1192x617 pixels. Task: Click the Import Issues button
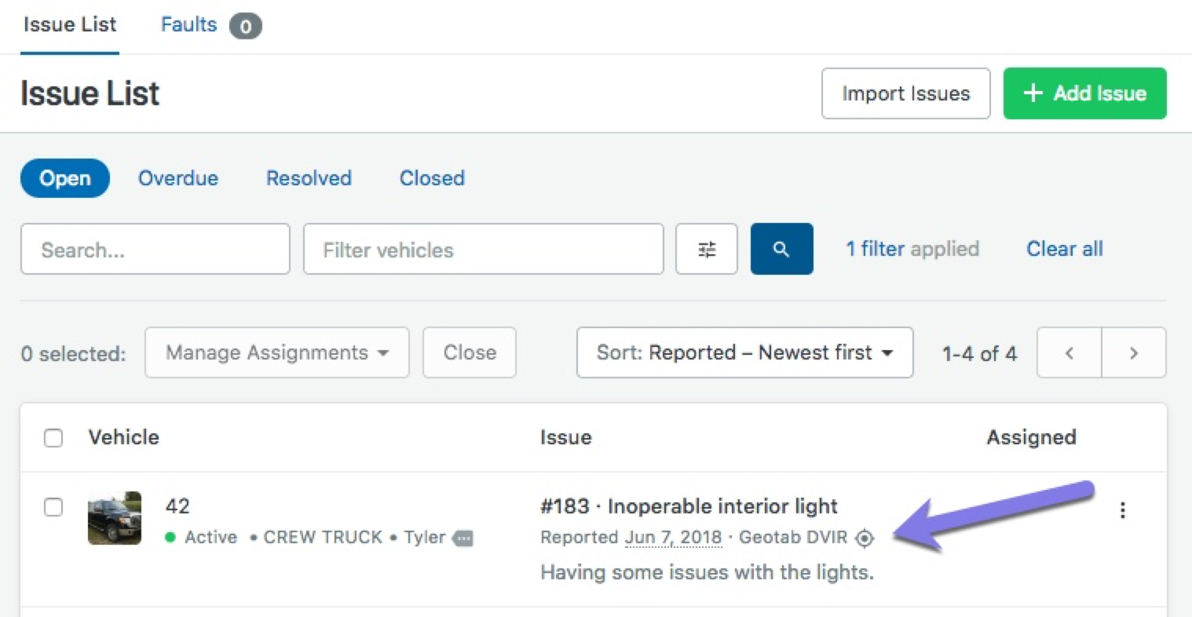[x=905, y=93]
